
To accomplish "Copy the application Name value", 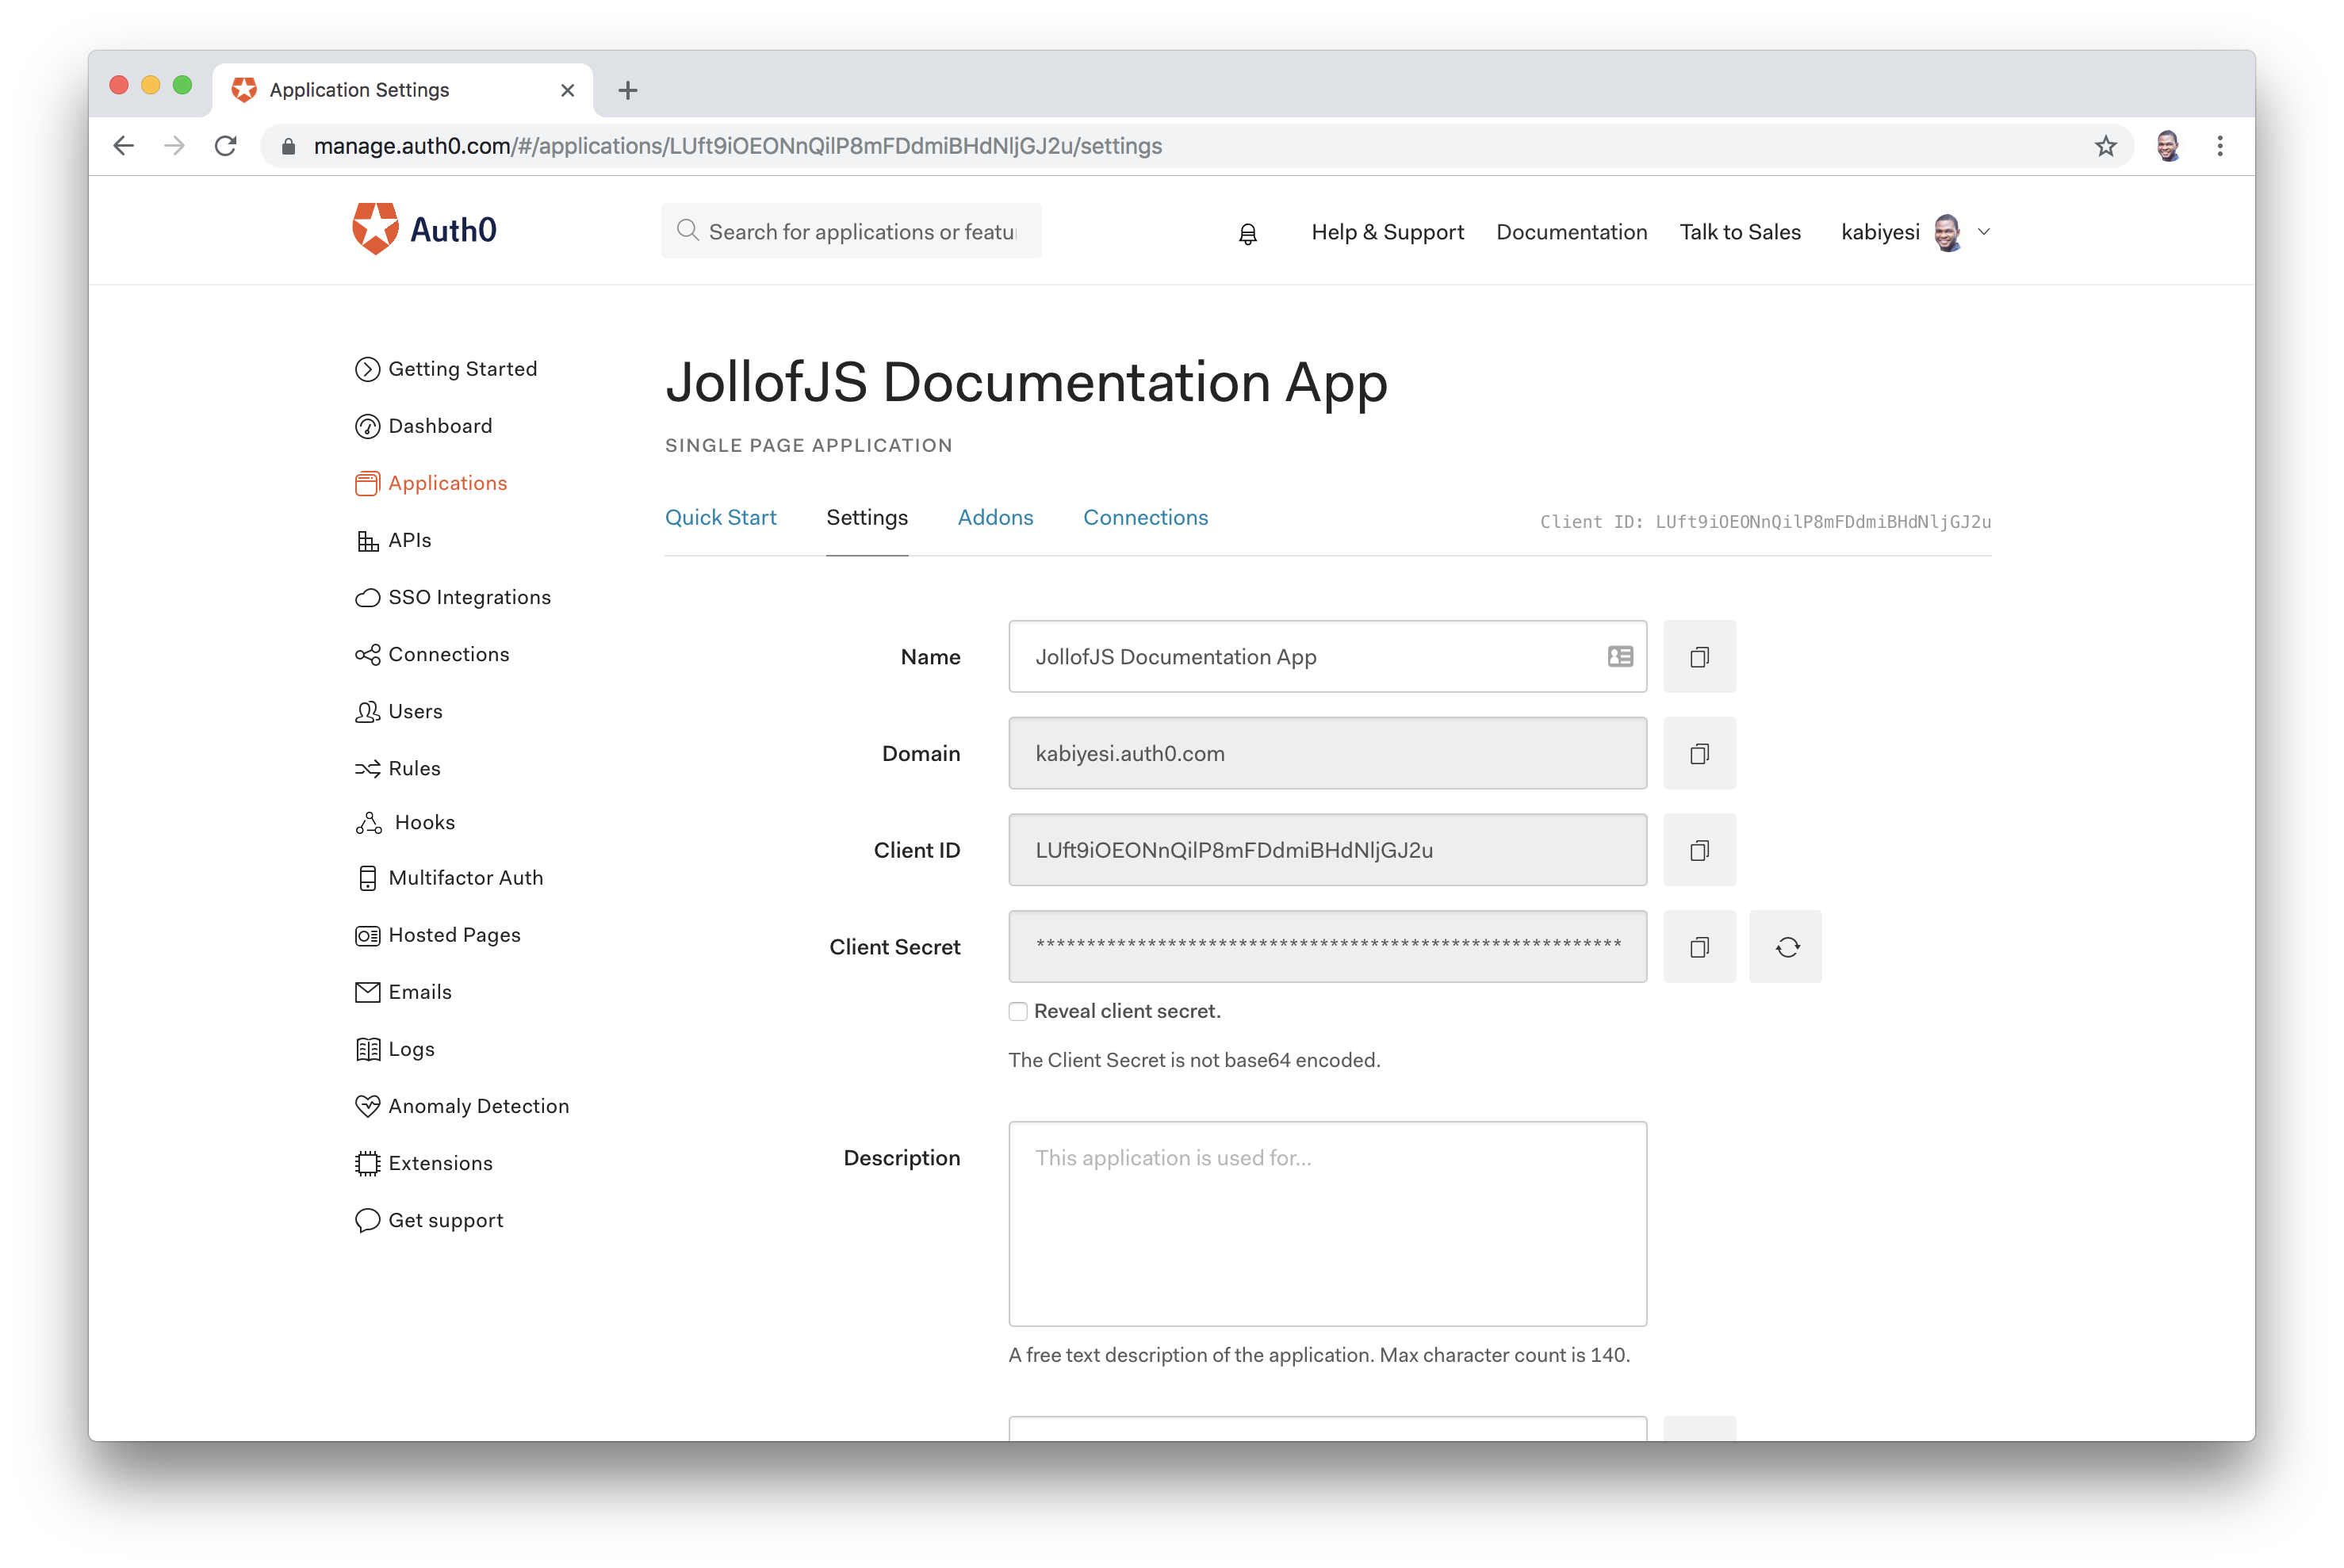I will [1699, 657].
